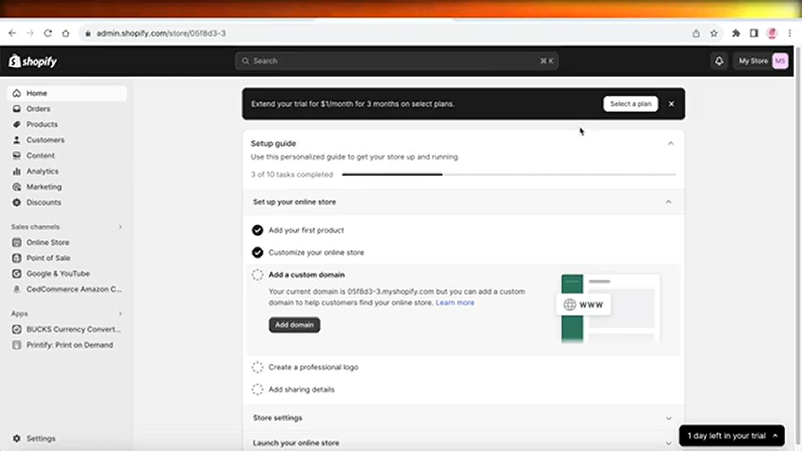
Task: Click the Printify app icon
Action: 17,345
